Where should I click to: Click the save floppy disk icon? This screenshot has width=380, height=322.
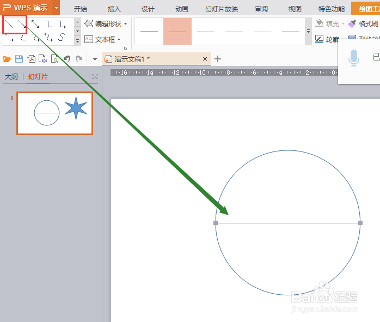pyautogui.click(x=19, y=59)
